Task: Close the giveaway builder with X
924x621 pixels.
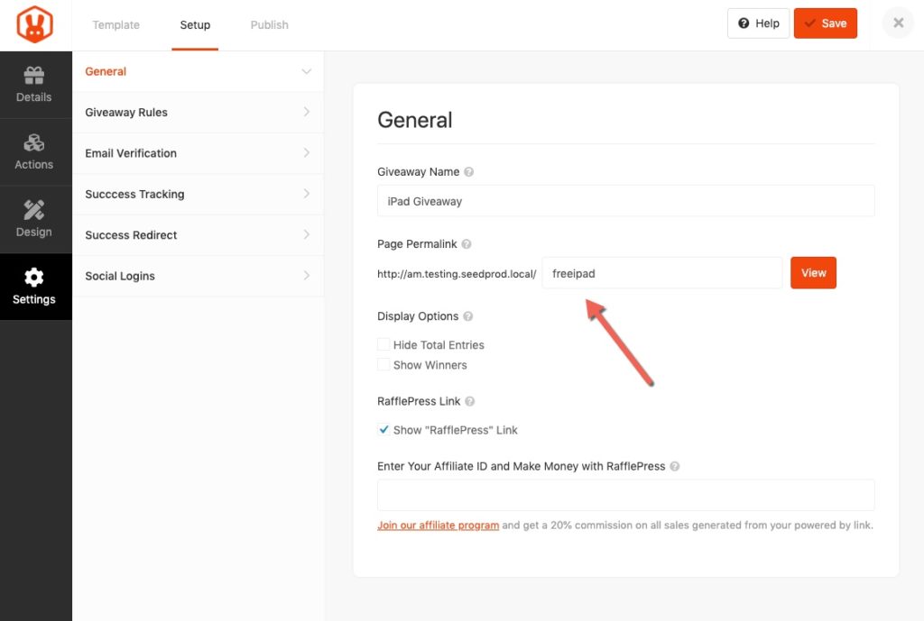Action: (898, 23)
